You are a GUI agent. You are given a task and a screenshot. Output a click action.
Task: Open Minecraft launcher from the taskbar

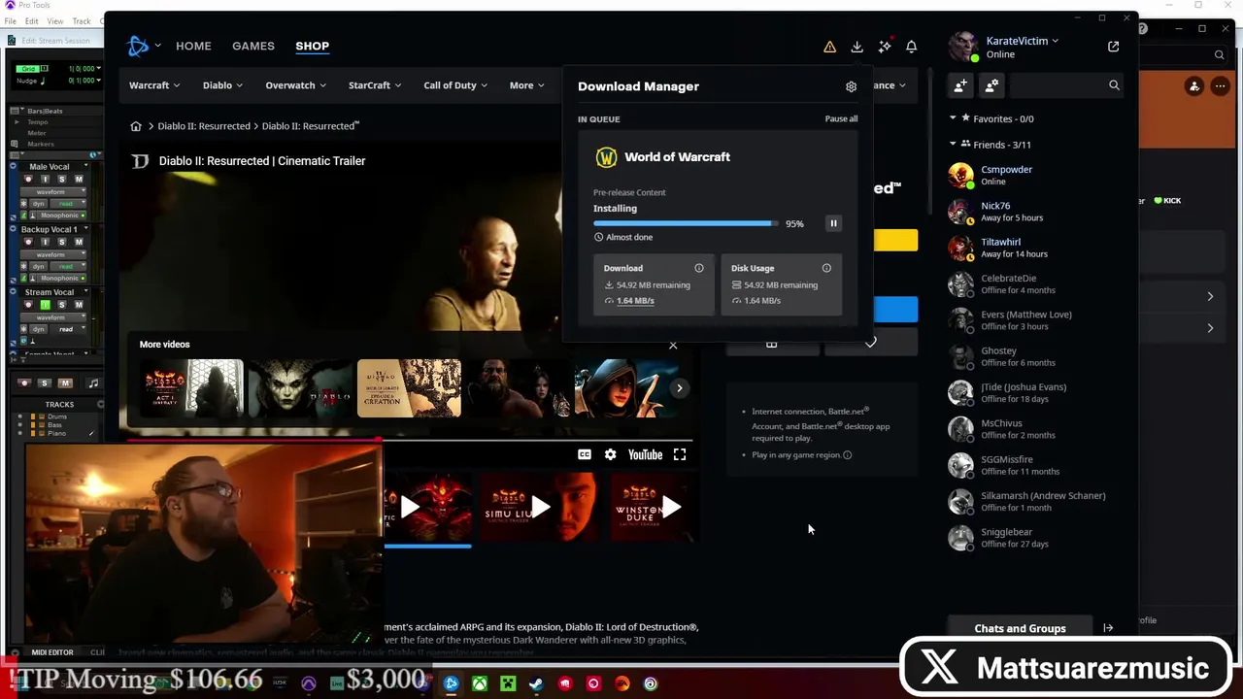tap(508, 683)
